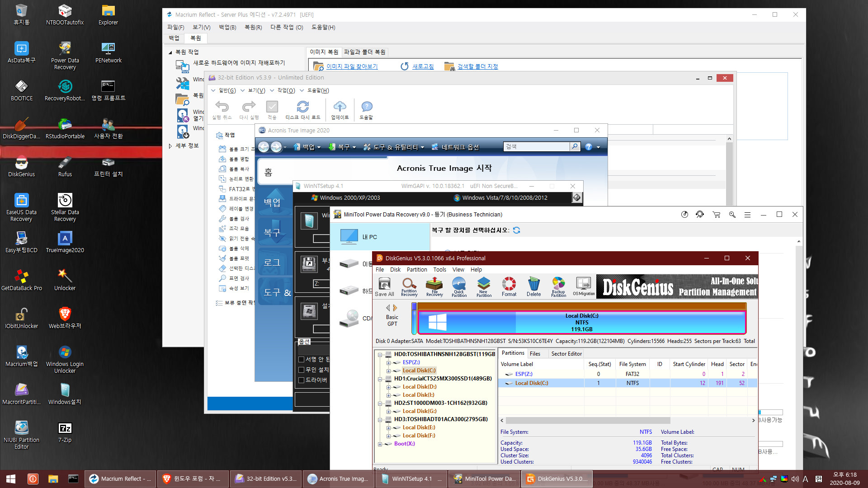868x488 pixels.
Task: Switch to Sector Editor tab
Action: tap(566, 354)
